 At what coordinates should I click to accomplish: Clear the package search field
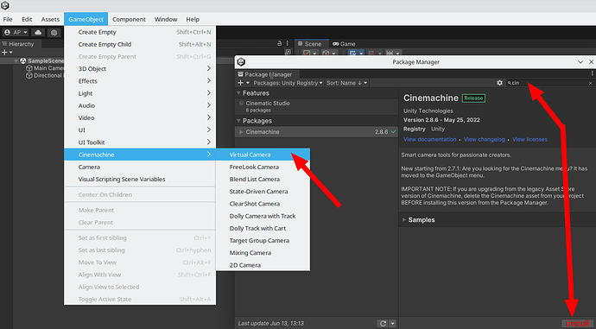590,83
